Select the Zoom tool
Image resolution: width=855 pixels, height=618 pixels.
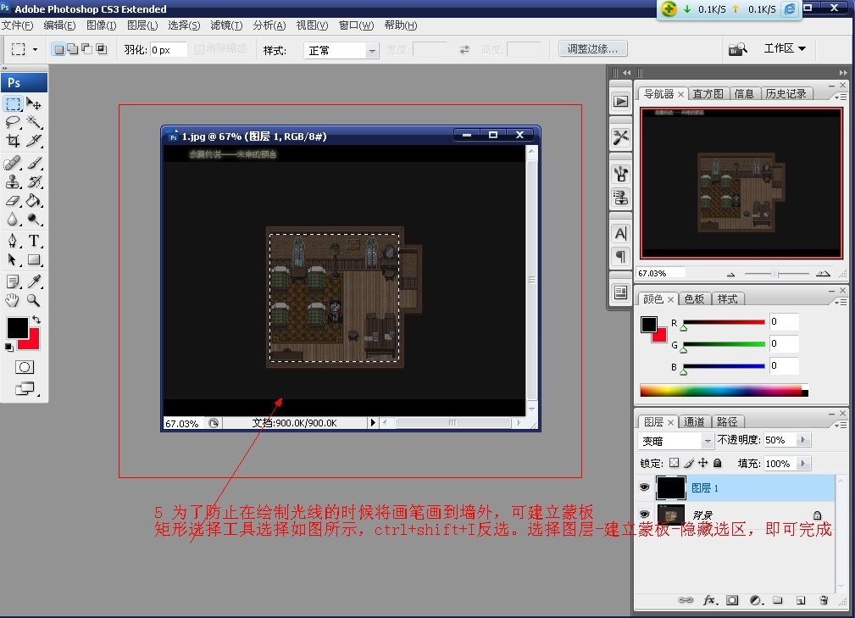tap(34, 300)
